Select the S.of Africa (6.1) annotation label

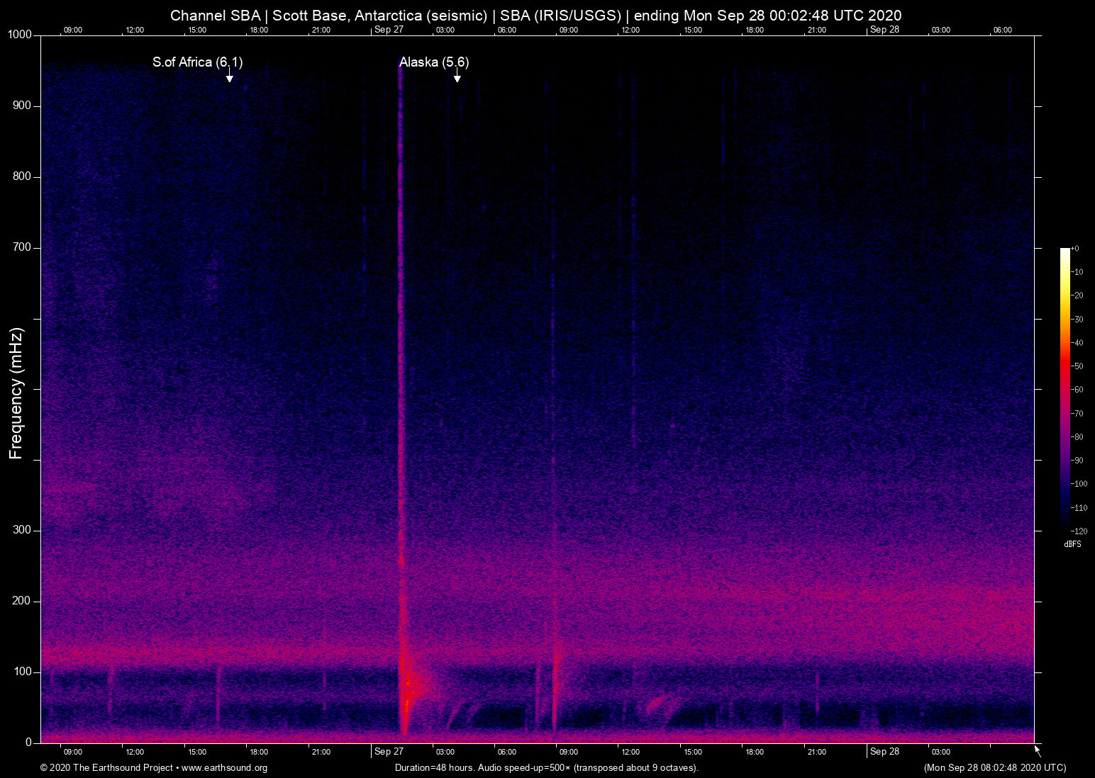pyautogui.click(x=198, y=62)
